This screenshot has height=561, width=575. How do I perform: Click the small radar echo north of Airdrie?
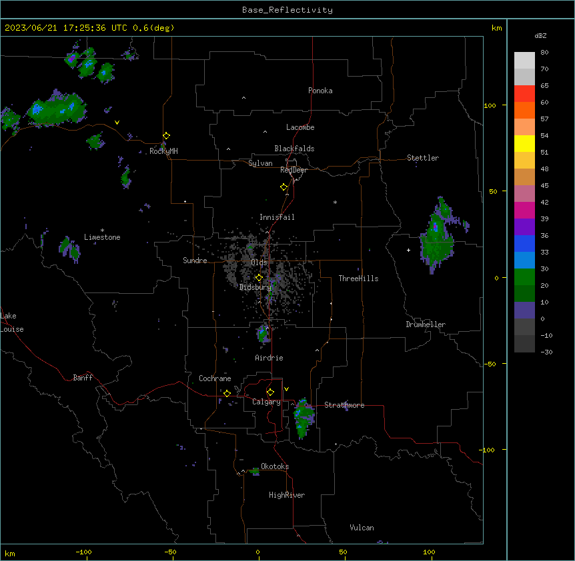[263, 333]
